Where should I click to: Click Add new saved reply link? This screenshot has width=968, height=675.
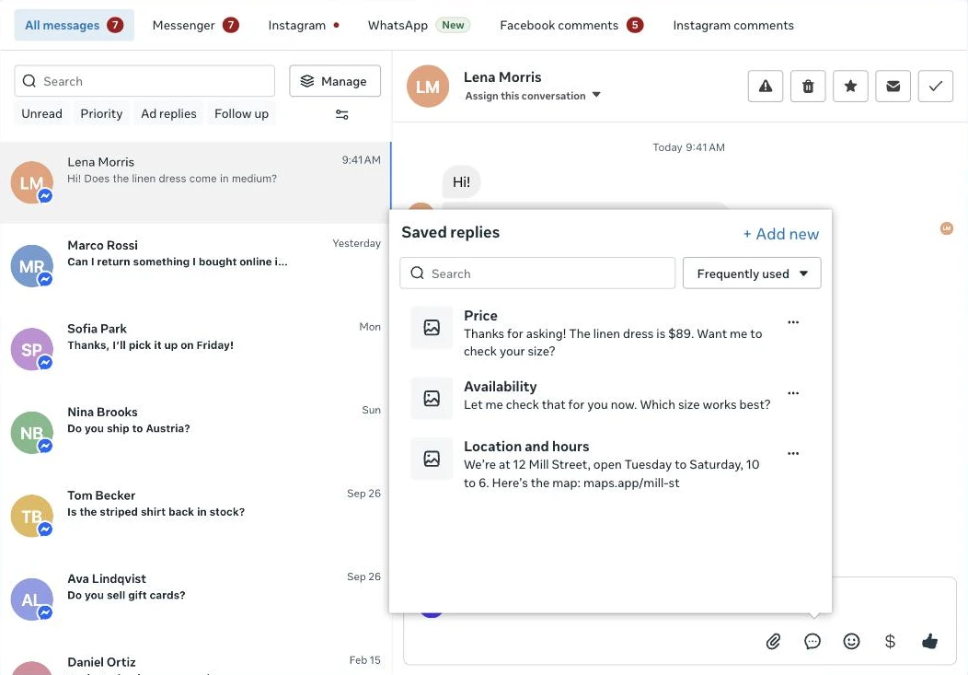tap(781, 234)
